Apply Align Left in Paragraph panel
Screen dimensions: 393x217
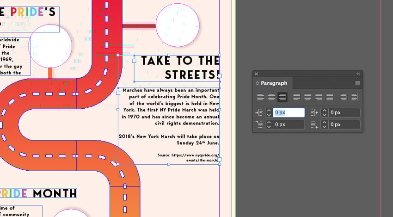point(260,97)
